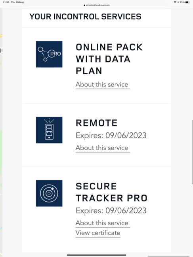
Task: Tap Your InControl Services title
Action: [x=85, y=17]
